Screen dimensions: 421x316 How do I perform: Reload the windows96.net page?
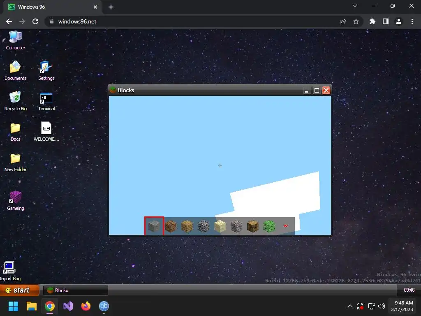pos(35,21)
